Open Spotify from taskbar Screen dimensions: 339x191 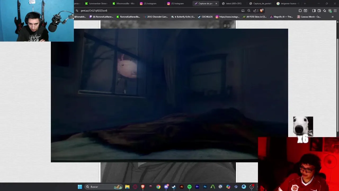click(189, 187)
